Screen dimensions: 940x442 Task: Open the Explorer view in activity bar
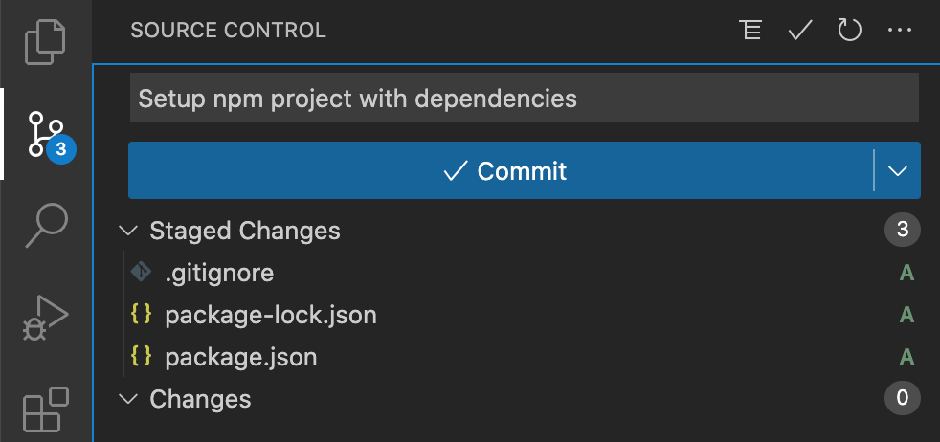click(46, 42)
